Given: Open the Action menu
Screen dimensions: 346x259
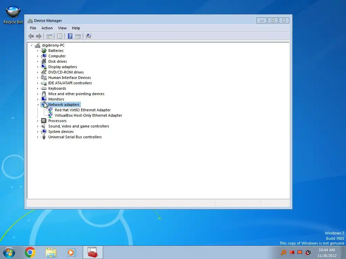Looking at the screenshot, I should [47, 28].
